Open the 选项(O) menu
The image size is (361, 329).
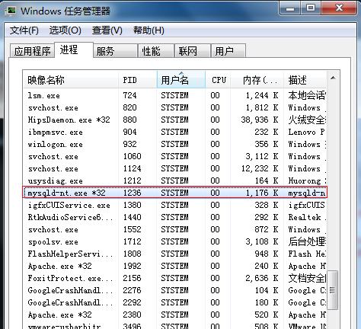65,30
